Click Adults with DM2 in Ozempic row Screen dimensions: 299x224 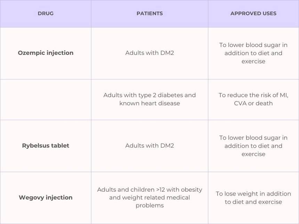tap(149, 53)
